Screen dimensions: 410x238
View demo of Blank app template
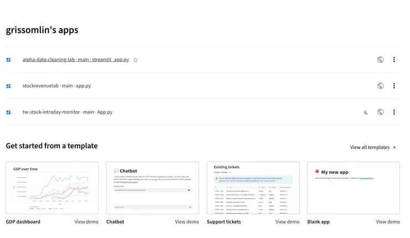388,221
